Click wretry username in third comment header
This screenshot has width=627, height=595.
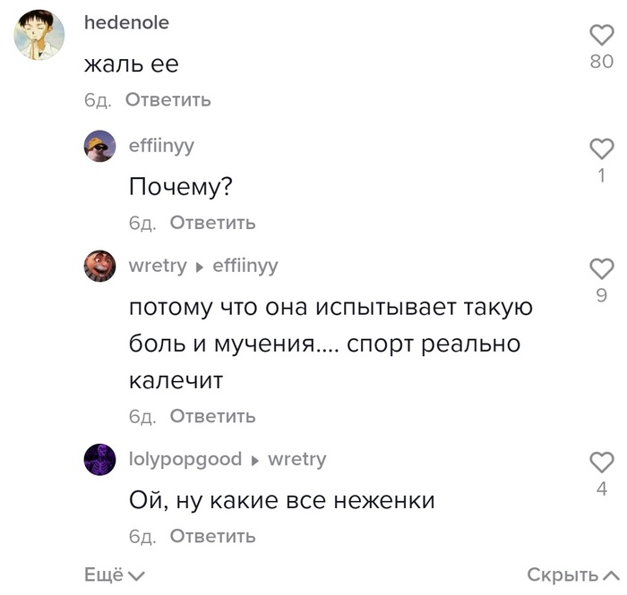pos(158,266)
